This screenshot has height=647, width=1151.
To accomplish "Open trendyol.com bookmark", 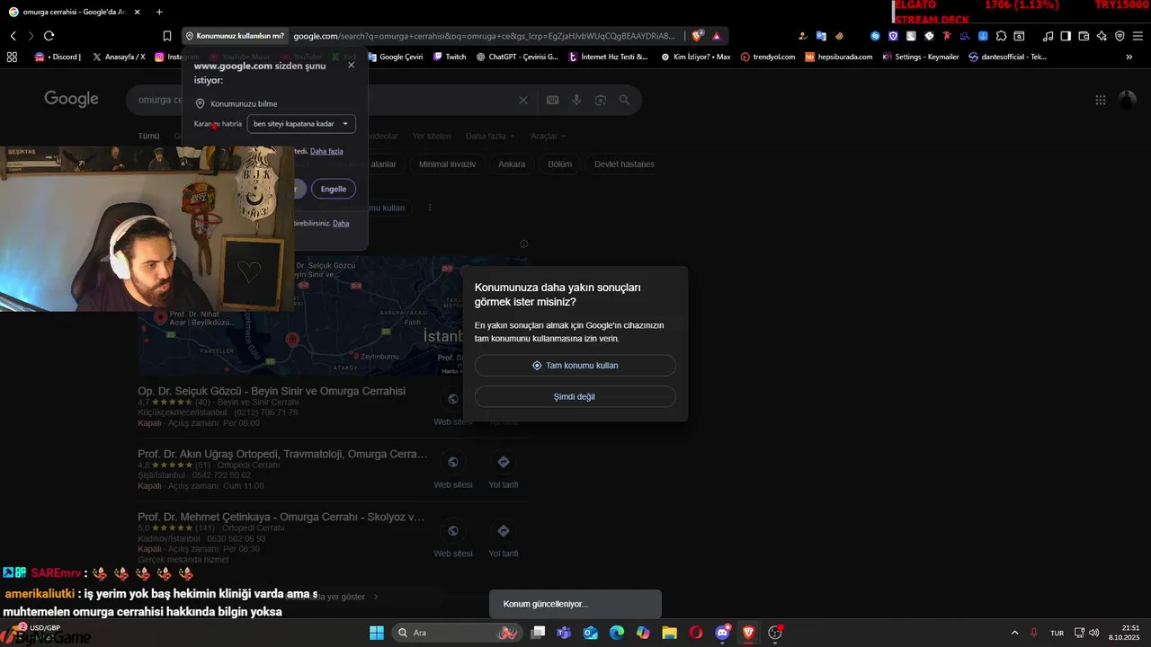I will [x=768, y=57].
